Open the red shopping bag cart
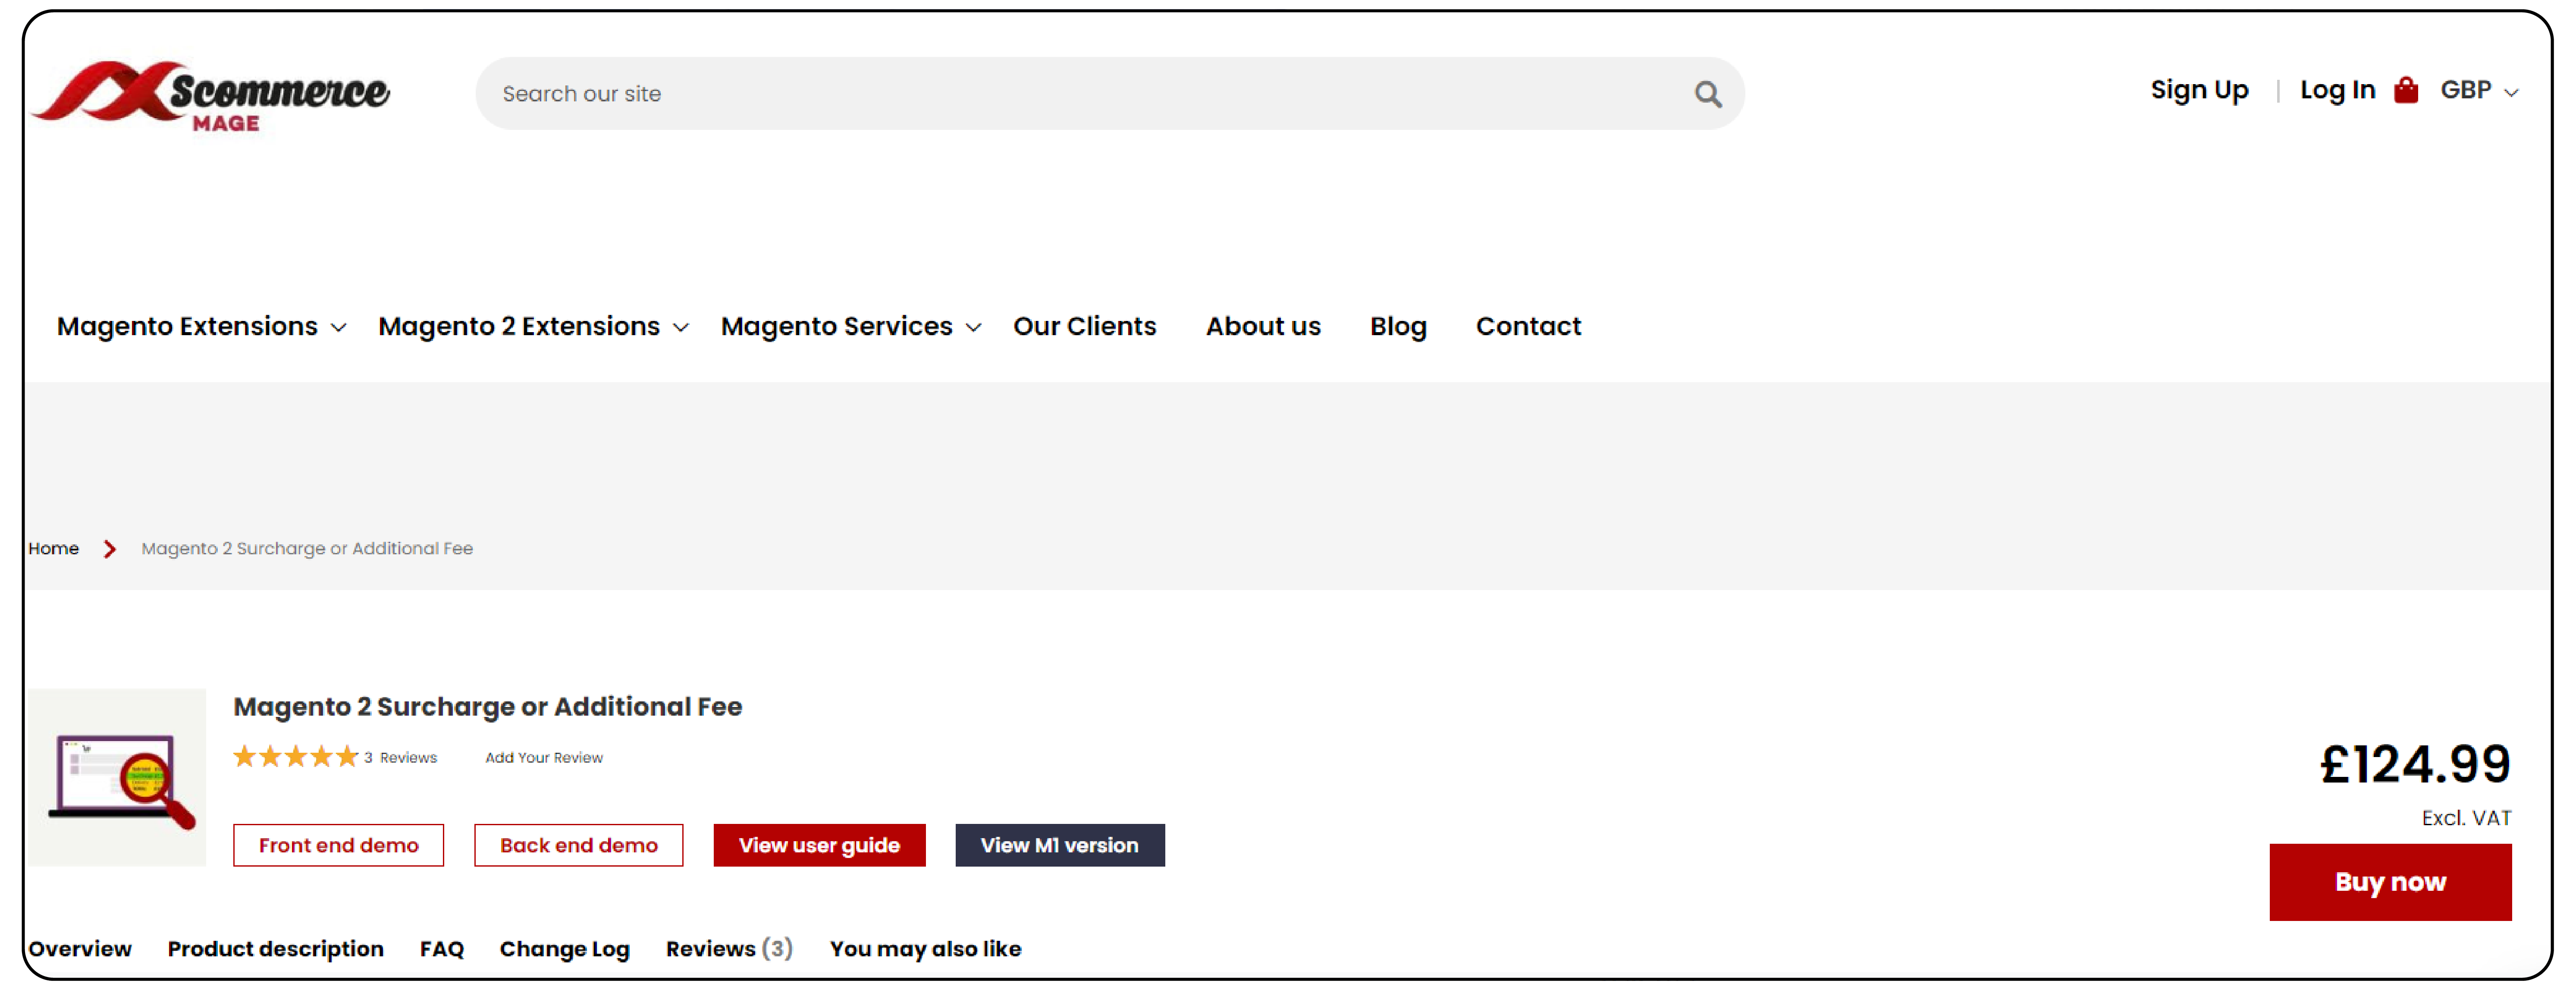The height and width of the screenshot is (993, 2576). [x=2406, y=90]
